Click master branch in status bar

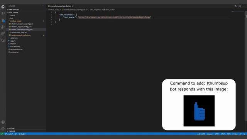(9, 134)
